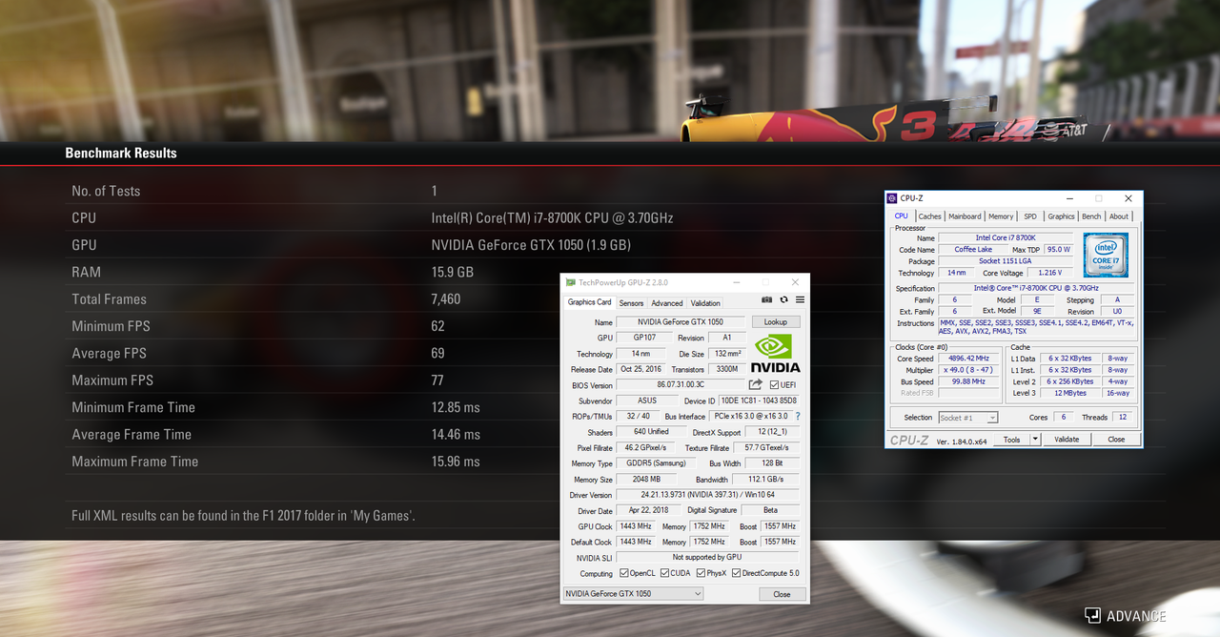Click the Shaders value 640 Unified
This screenshot has width=1220, height=637.
tap(651, 432)
